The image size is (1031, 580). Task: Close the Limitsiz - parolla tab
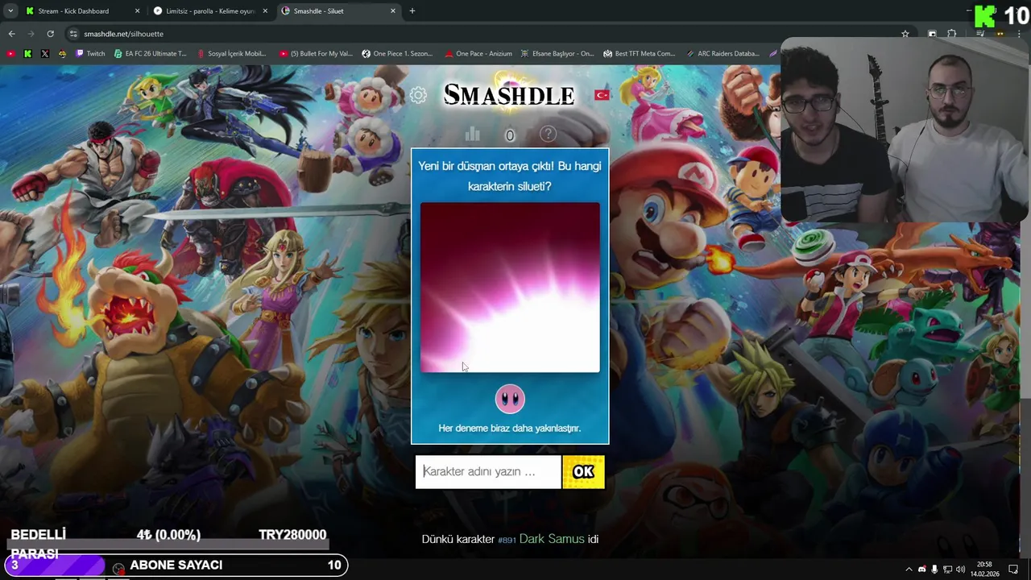265,11
